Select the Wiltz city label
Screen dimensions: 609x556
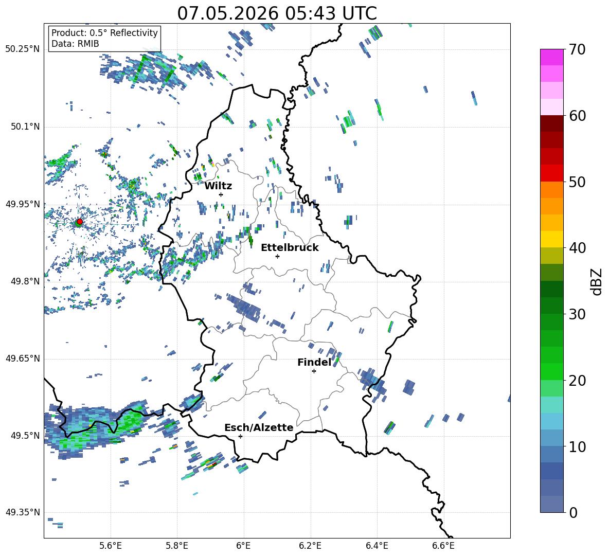(x=218, y=186)
